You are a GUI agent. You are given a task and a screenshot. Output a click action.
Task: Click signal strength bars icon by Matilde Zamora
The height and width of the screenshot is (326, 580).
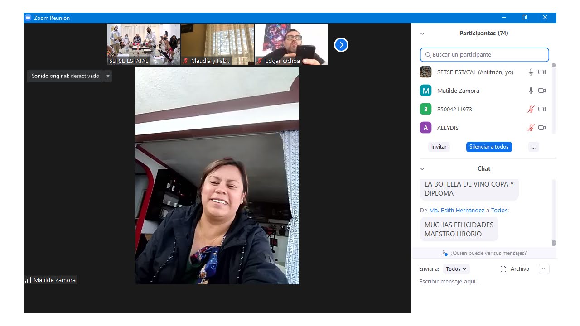tap(28, 280)
